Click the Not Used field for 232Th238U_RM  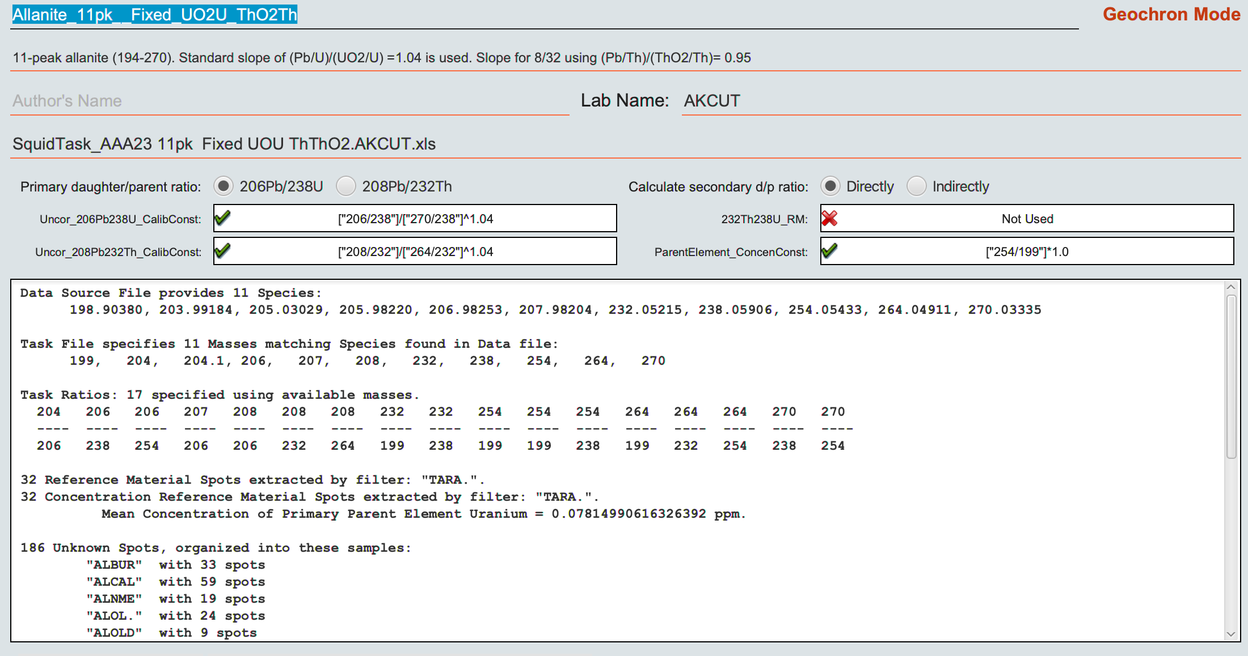[x=1027, y=218]
